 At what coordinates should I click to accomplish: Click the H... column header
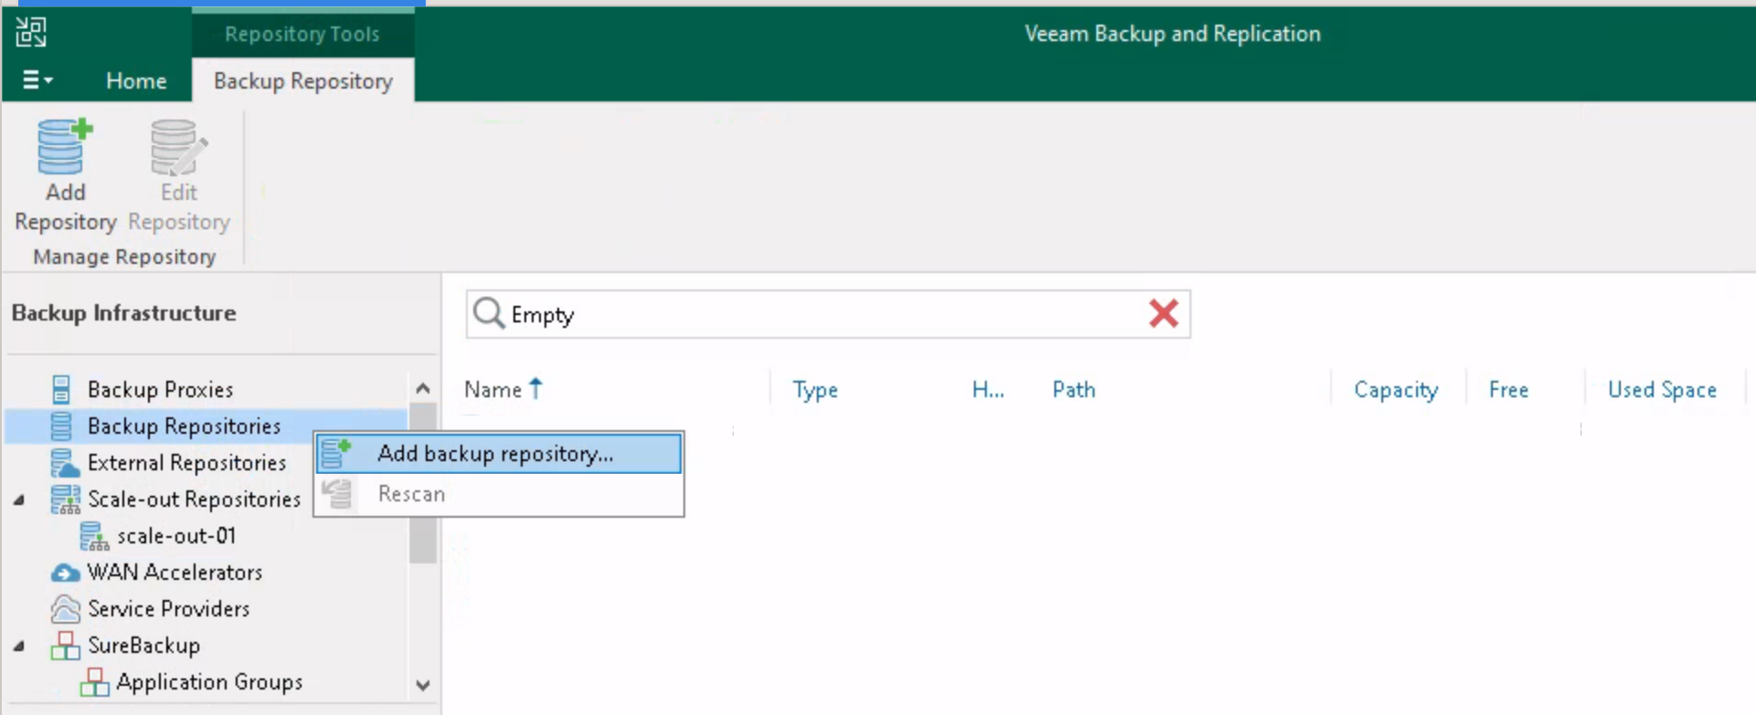(x=988, y=390)
